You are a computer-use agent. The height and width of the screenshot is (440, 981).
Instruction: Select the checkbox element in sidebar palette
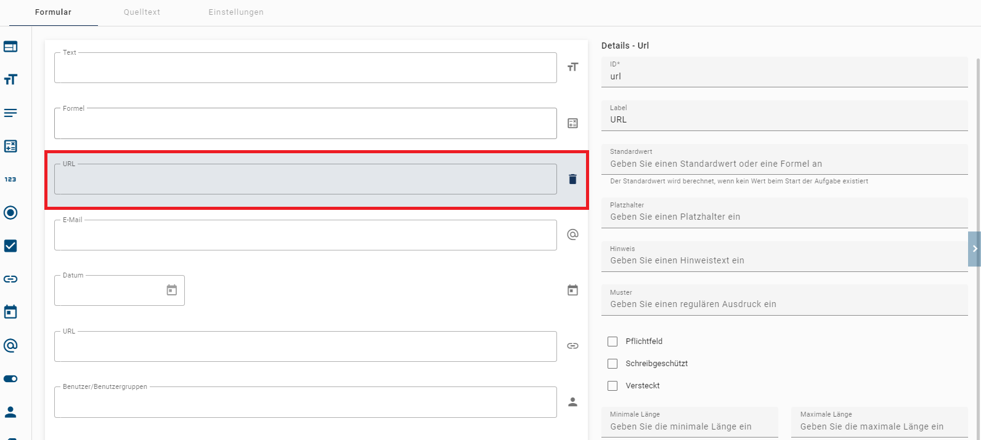click(10, 246)
